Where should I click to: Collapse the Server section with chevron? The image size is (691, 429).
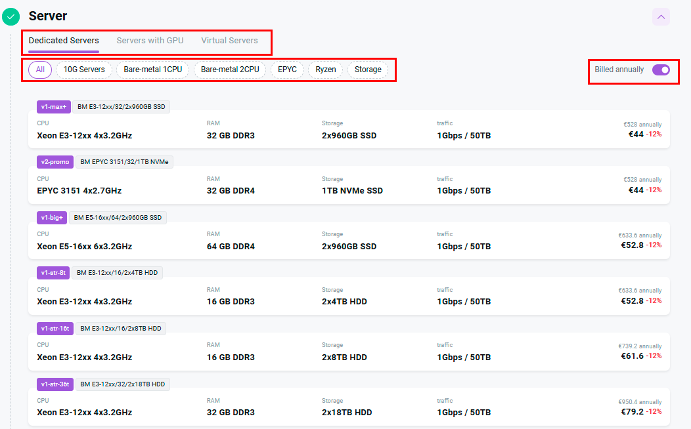(x=661, y=16)
